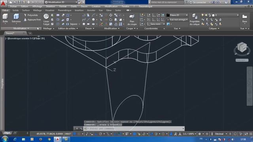Click the quick access Save icon
Image resolution: width=253 pixels, height=142 pixels.
click(x=19, y=2)
